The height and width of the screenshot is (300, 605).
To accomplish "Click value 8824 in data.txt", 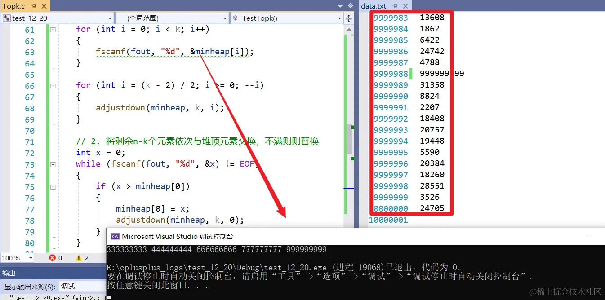I will coord(430,96).
